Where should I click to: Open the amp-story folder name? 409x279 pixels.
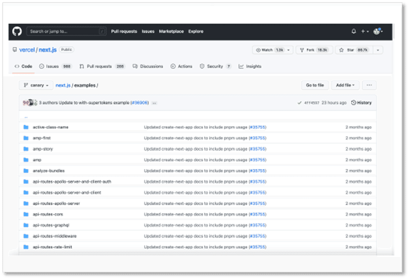pos(42,149)
